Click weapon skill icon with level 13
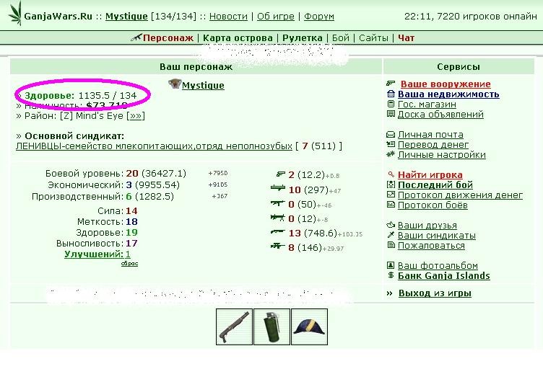Screen dimensions: 543x369 pos(278,232)
